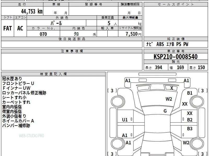
Task: Click the U1 mark on the car diagram
Action: tap(125, 120)
